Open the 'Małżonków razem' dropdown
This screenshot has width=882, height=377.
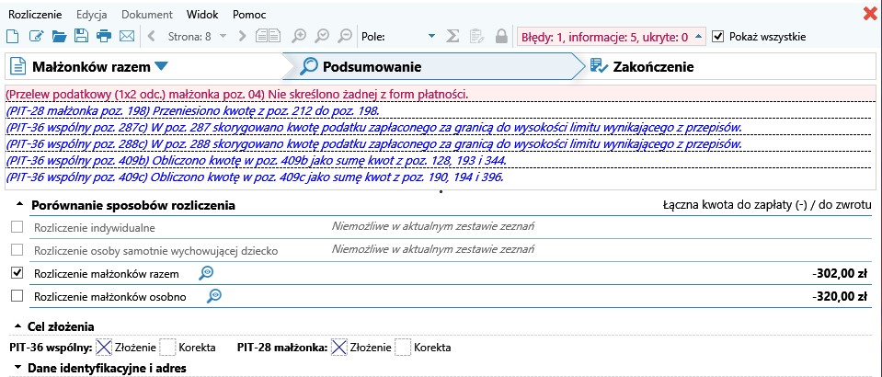point(162,66)
